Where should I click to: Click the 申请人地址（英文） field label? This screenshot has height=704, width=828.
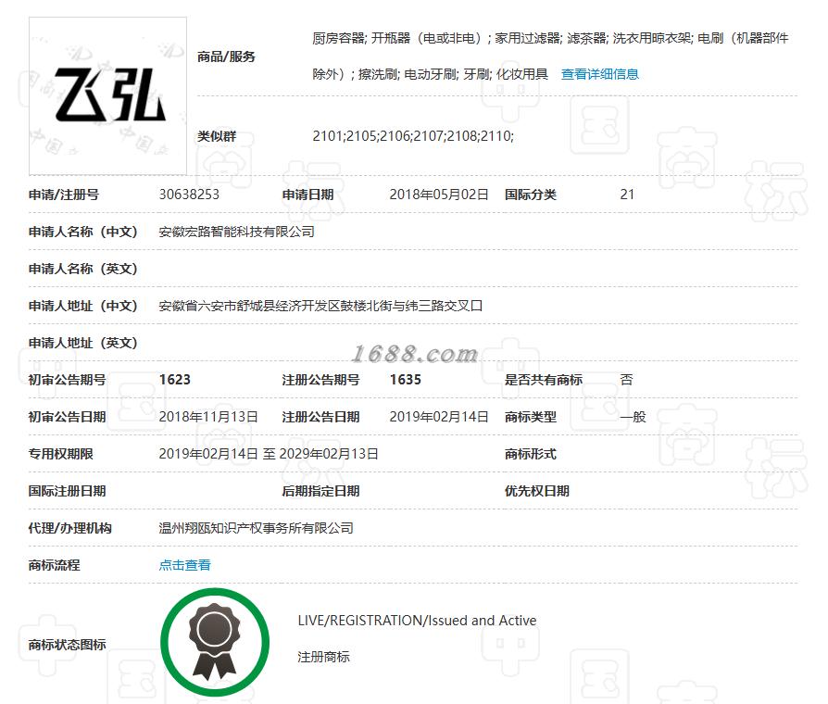pyautogui.click(x=83, y=343)
